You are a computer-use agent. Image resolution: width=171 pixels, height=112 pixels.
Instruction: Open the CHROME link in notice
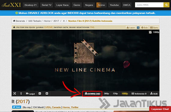49,27
